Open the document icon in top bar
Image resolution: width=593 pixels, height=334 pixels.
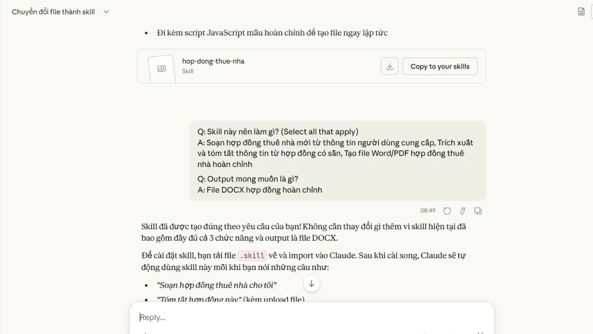coord(581,12)
